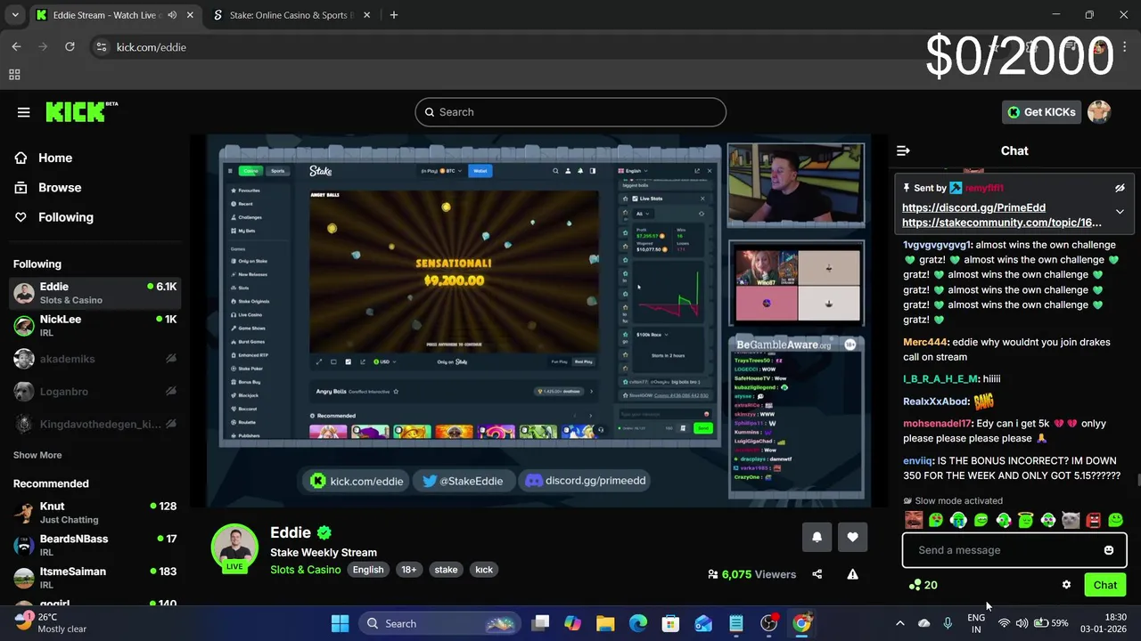Click username Merc444 in chat
1141x641 pixels.
coord(925,342)
